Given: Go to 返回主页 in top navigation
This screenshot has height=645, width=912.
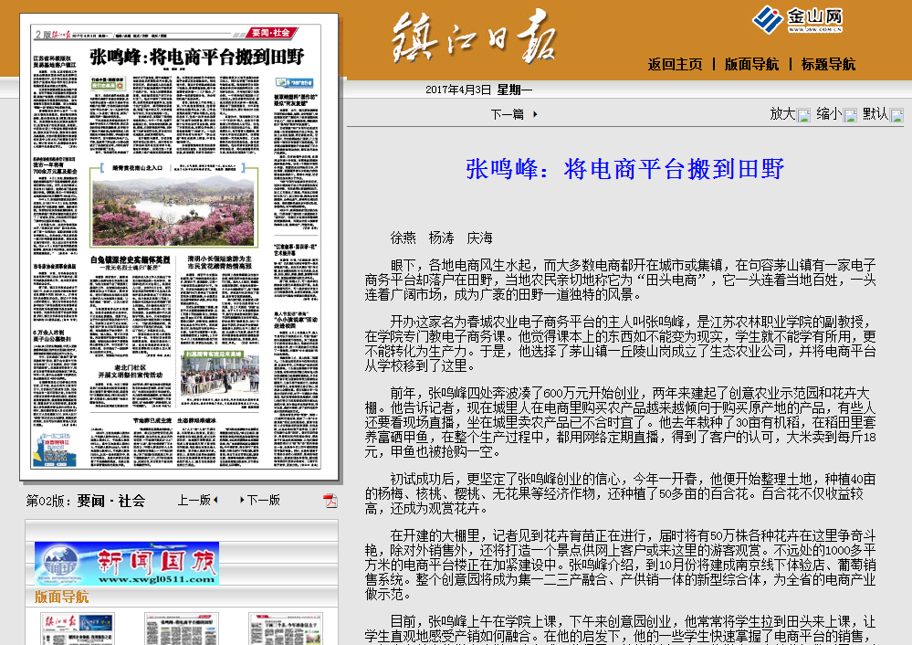Looking at the screenshot, I should pyautogui.click(x=675, y=64).
